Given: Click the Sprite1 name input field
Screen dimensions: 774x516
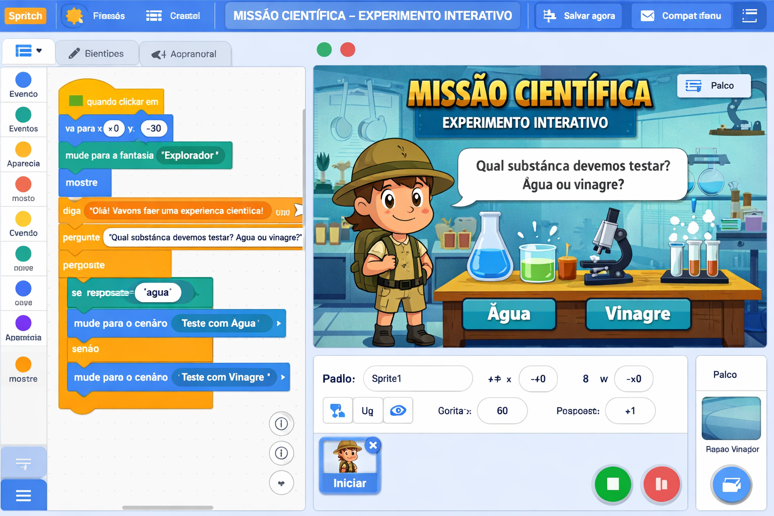Looking at the screenshot, I should pyautogui.click(x=418, y=378).
